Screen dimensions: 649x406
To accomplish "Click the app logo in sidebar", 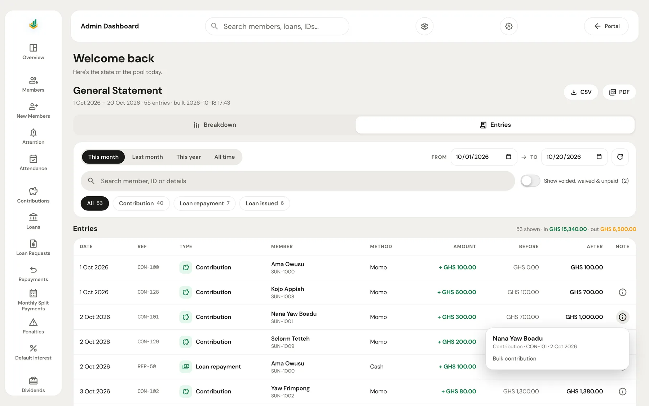I will click(33, 24).
